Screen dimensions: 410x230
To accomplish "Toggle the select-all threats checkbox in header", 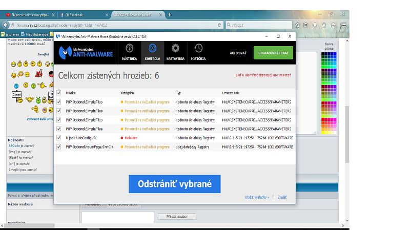I will pyautogui.click(x=59, y=93).
